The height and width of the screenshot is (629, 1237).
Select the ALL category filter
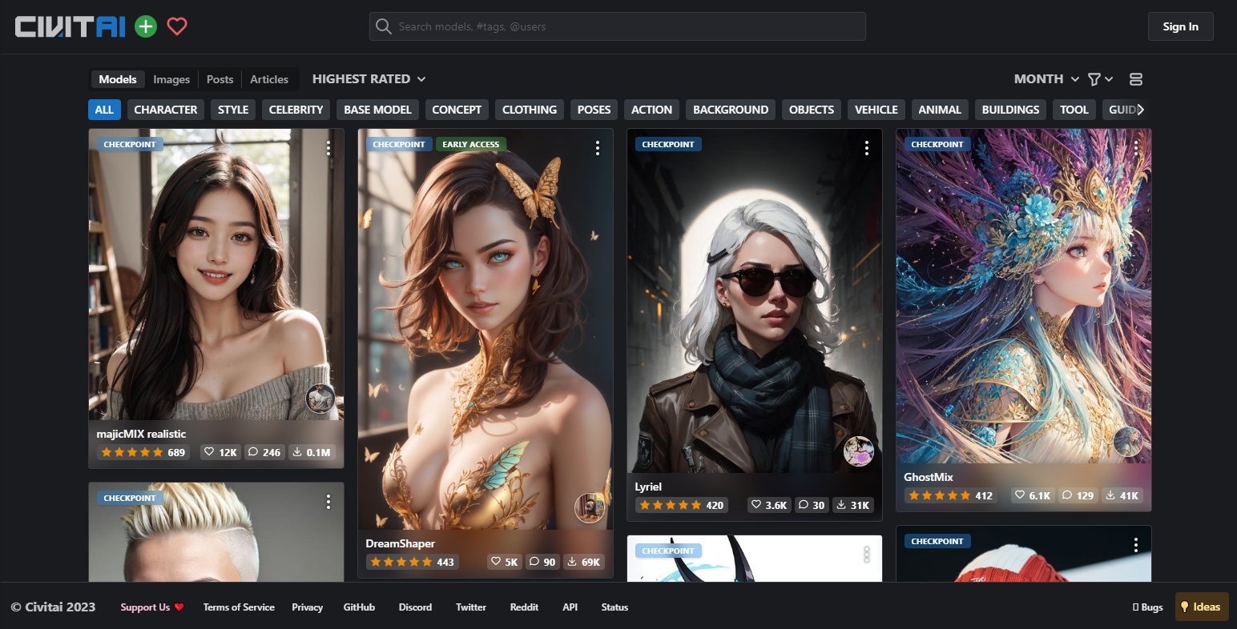(104, 110)
